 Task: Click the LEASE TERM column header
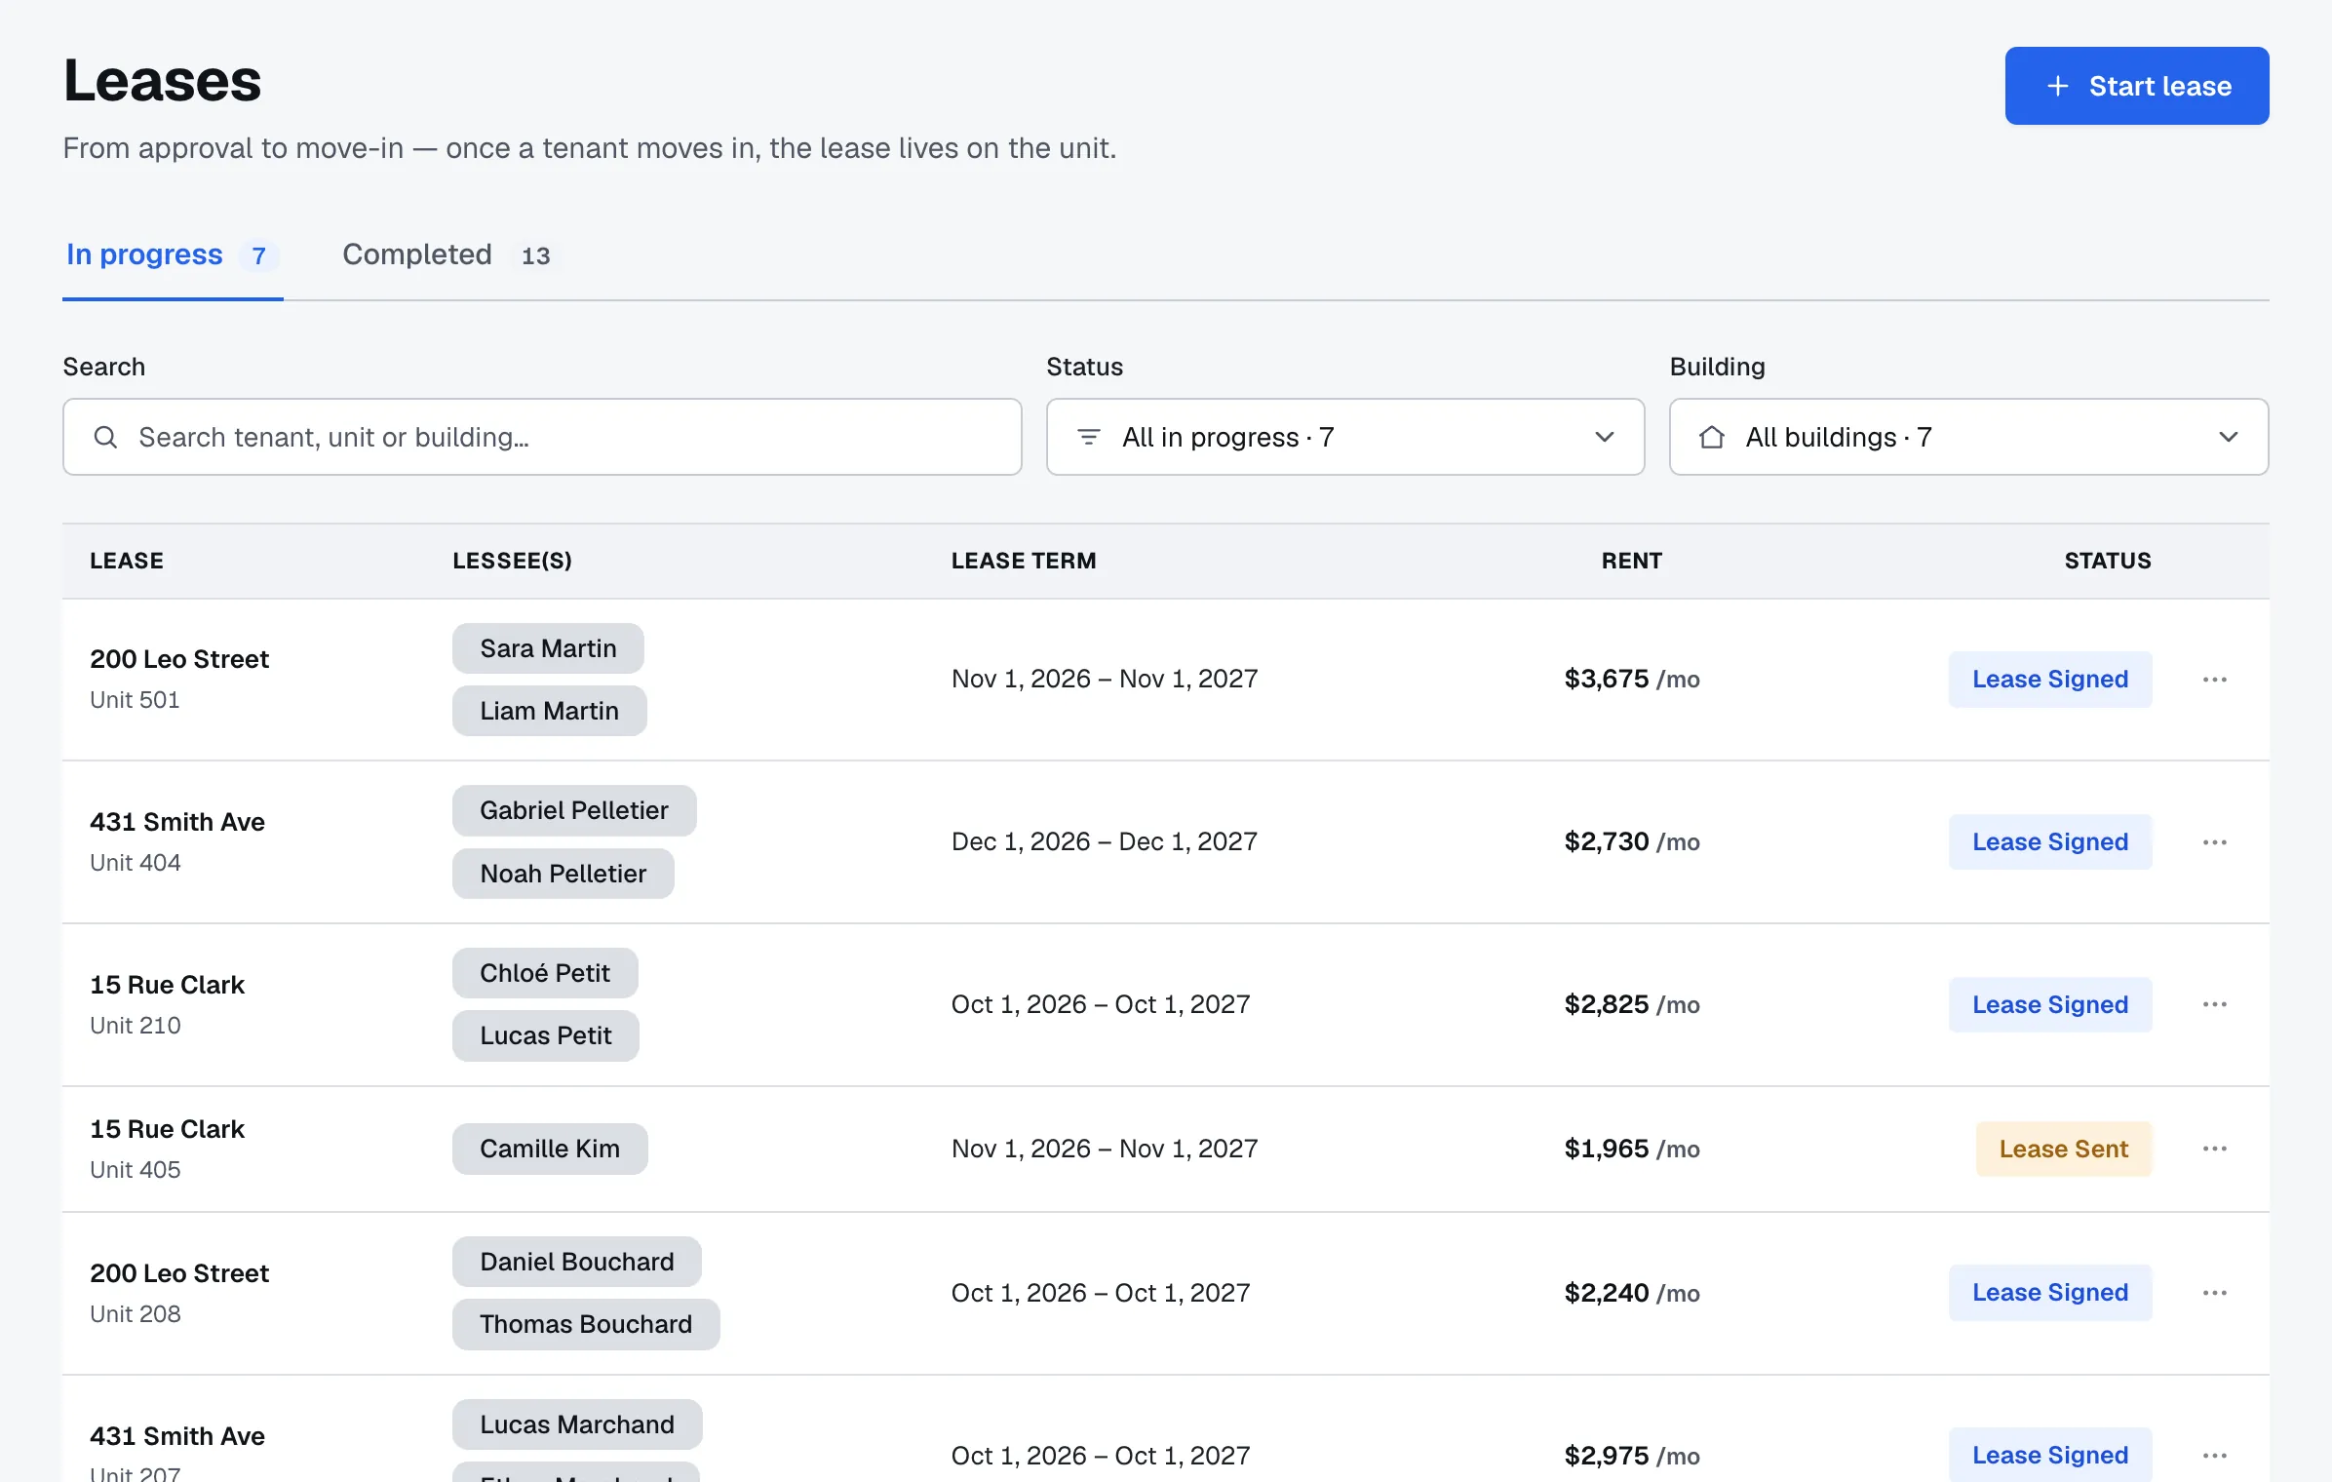click(x=1024, y=561)
